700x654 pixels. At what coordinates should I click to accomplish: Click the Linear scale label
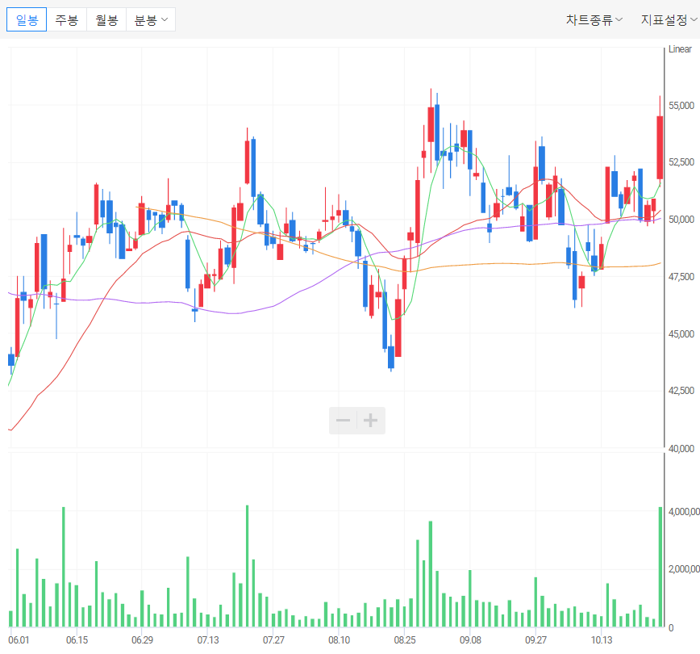(x=680, y=49)
